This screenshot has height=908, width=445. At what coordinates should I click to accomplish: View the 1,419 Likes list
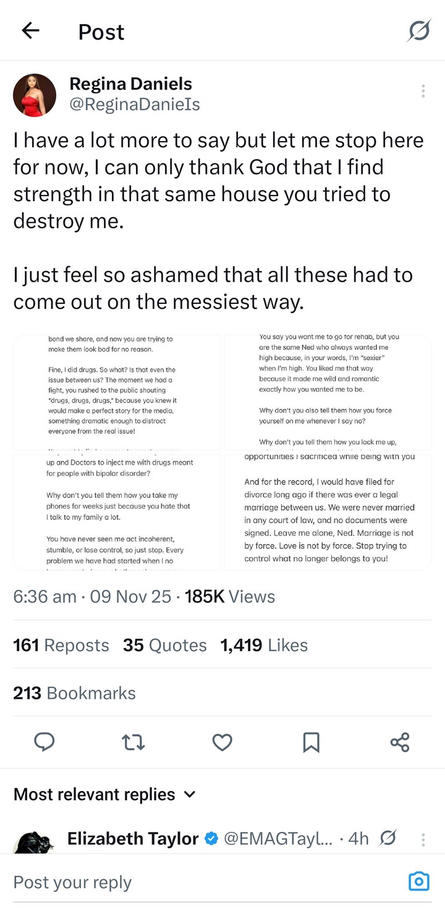pos(264,645)
